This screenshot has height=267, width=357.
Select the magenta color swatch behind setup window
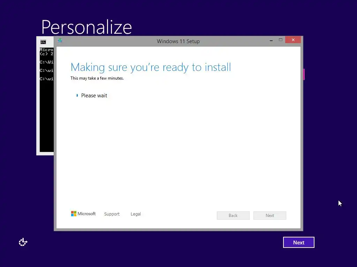coord(304,74)
